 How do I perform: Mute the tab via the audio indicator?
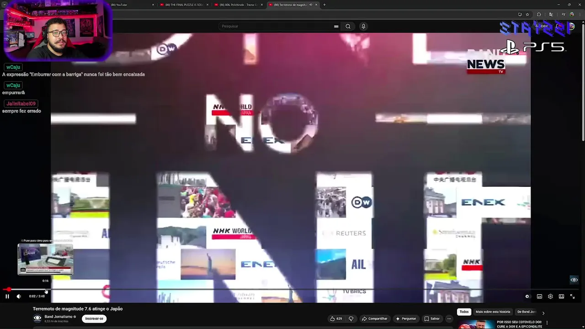311,5
